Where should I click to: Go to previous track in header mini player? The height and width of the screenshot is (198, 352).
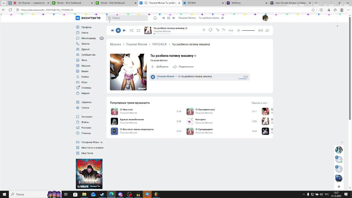pos(163,18)
